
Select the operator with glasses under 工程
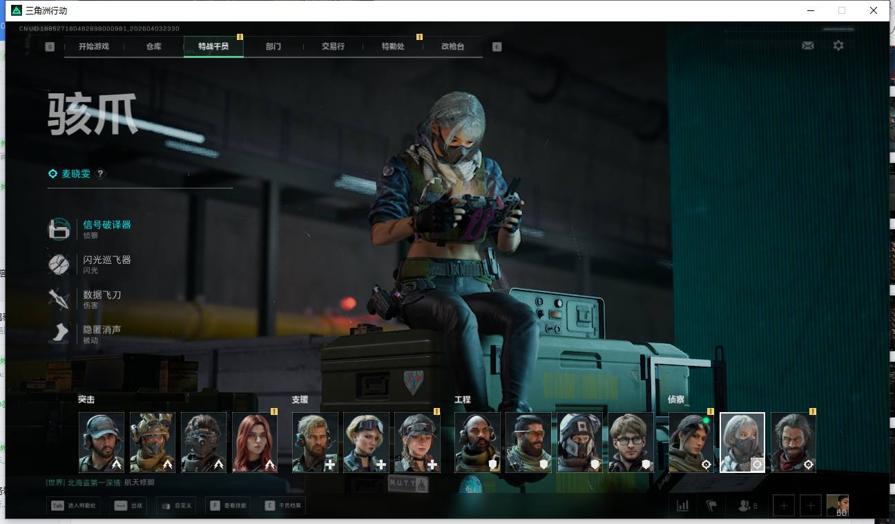tap(631, 442)
